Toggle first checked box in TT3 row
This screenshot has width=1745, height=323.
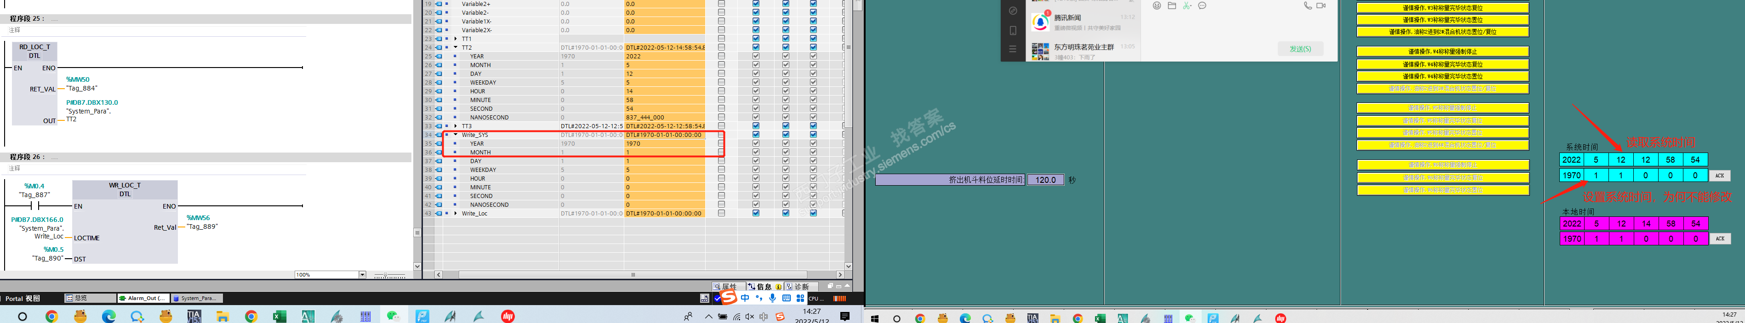(x=756, y=126)
